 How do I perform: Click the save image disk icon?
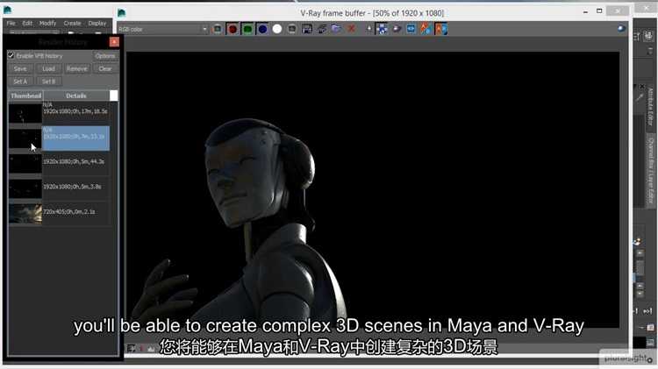(307, 29)
